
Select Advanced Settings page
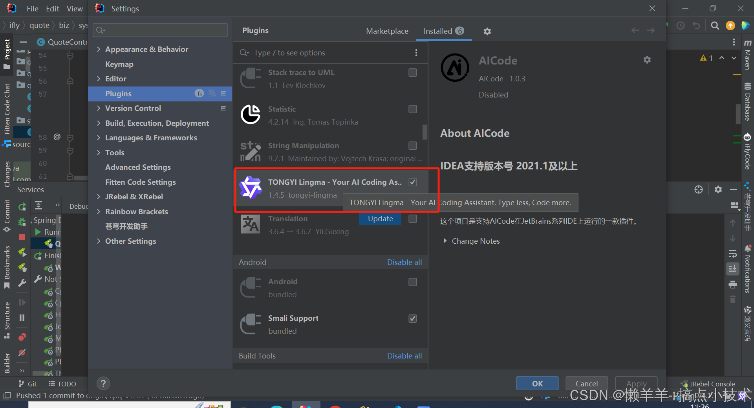click(138, 167)
